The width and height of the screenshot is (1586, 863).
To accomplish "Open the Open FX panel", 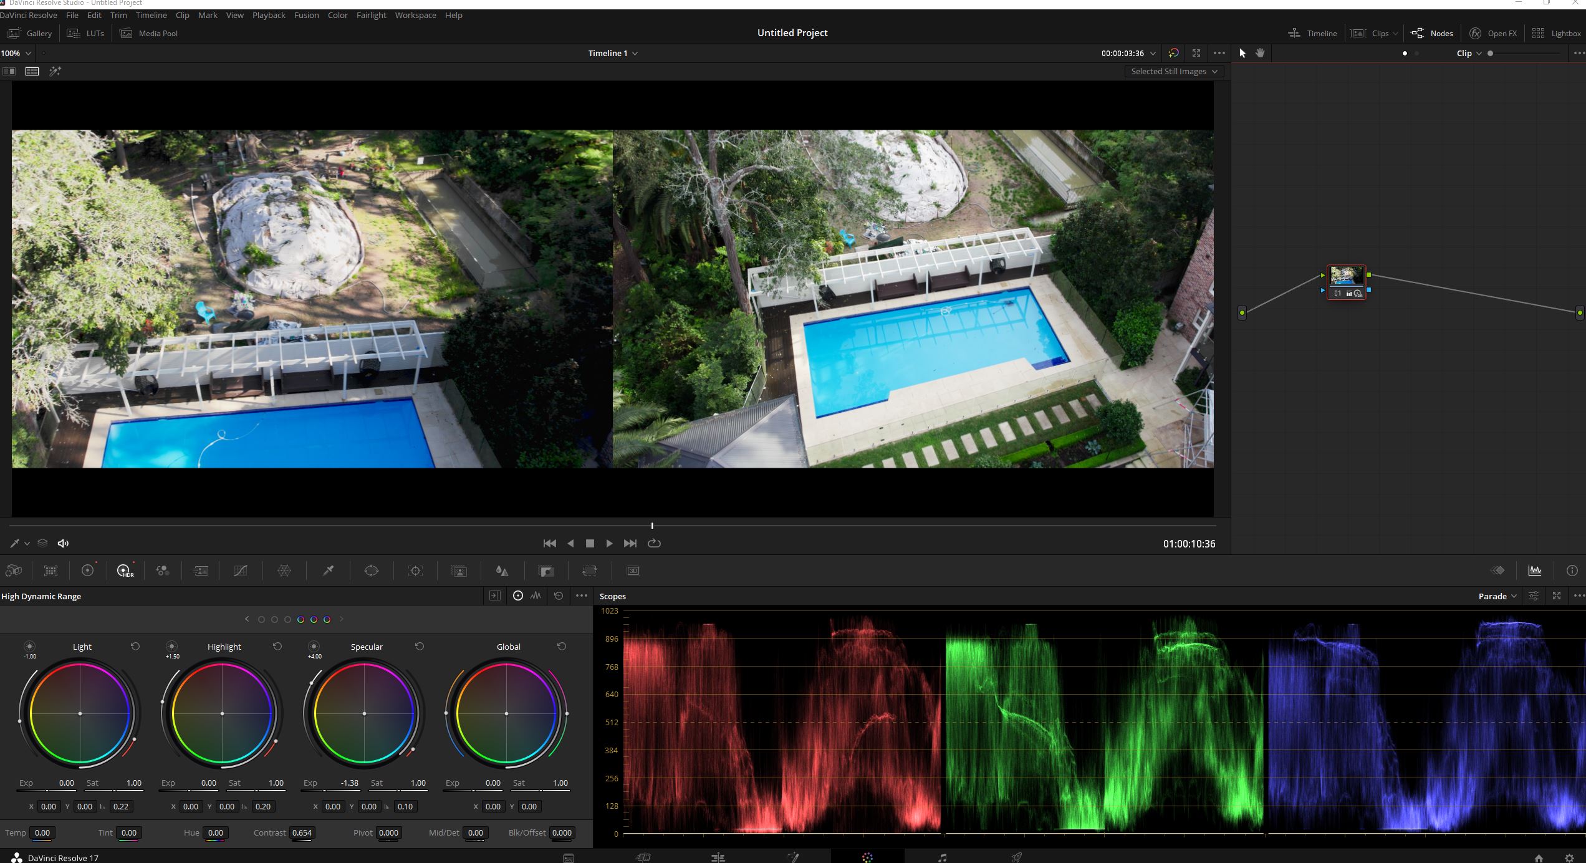I will tap(1492, 33).
